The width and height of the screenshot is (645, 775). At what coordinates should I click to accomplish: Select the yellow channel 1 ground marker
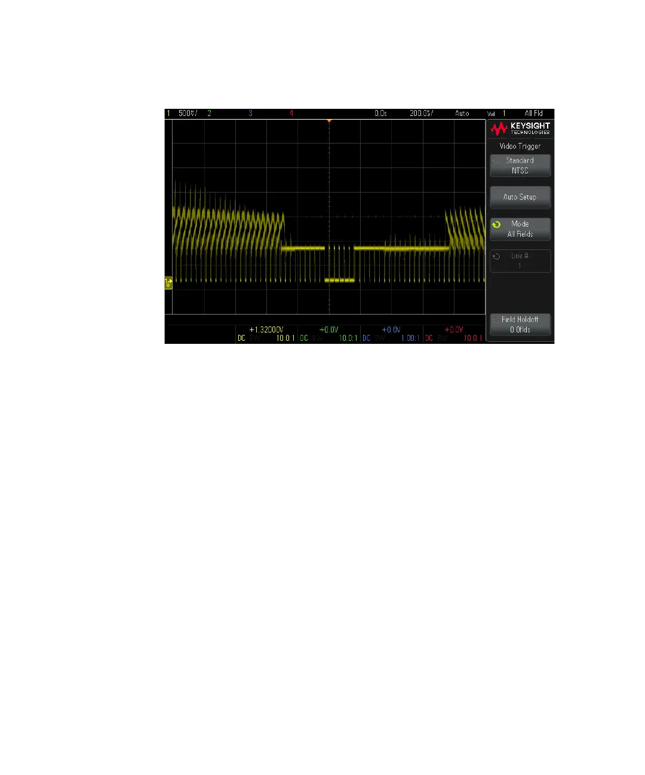[168, 282]
